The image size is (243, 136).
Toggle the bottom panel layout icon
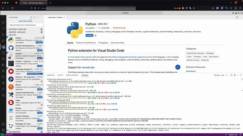click(236, 13)
